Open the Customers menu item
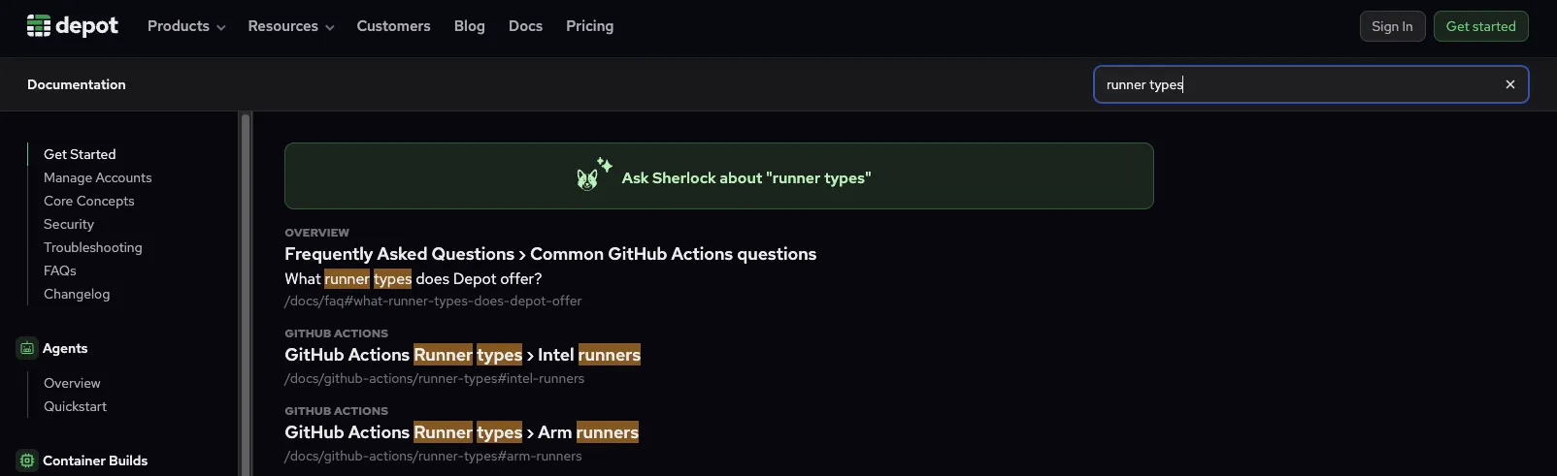This screenshot has width=1557, height=476. [x=393, y=26]
